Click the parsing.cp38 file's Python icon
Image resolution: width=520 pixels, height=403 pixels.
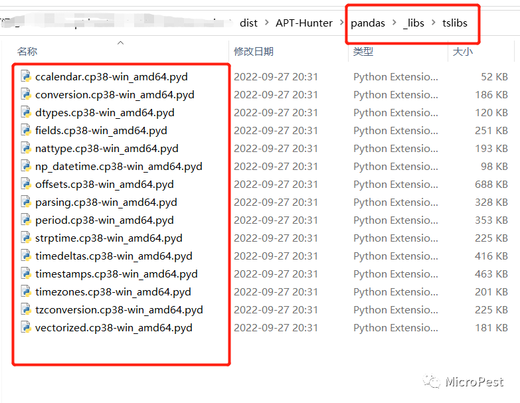(26, 202)
